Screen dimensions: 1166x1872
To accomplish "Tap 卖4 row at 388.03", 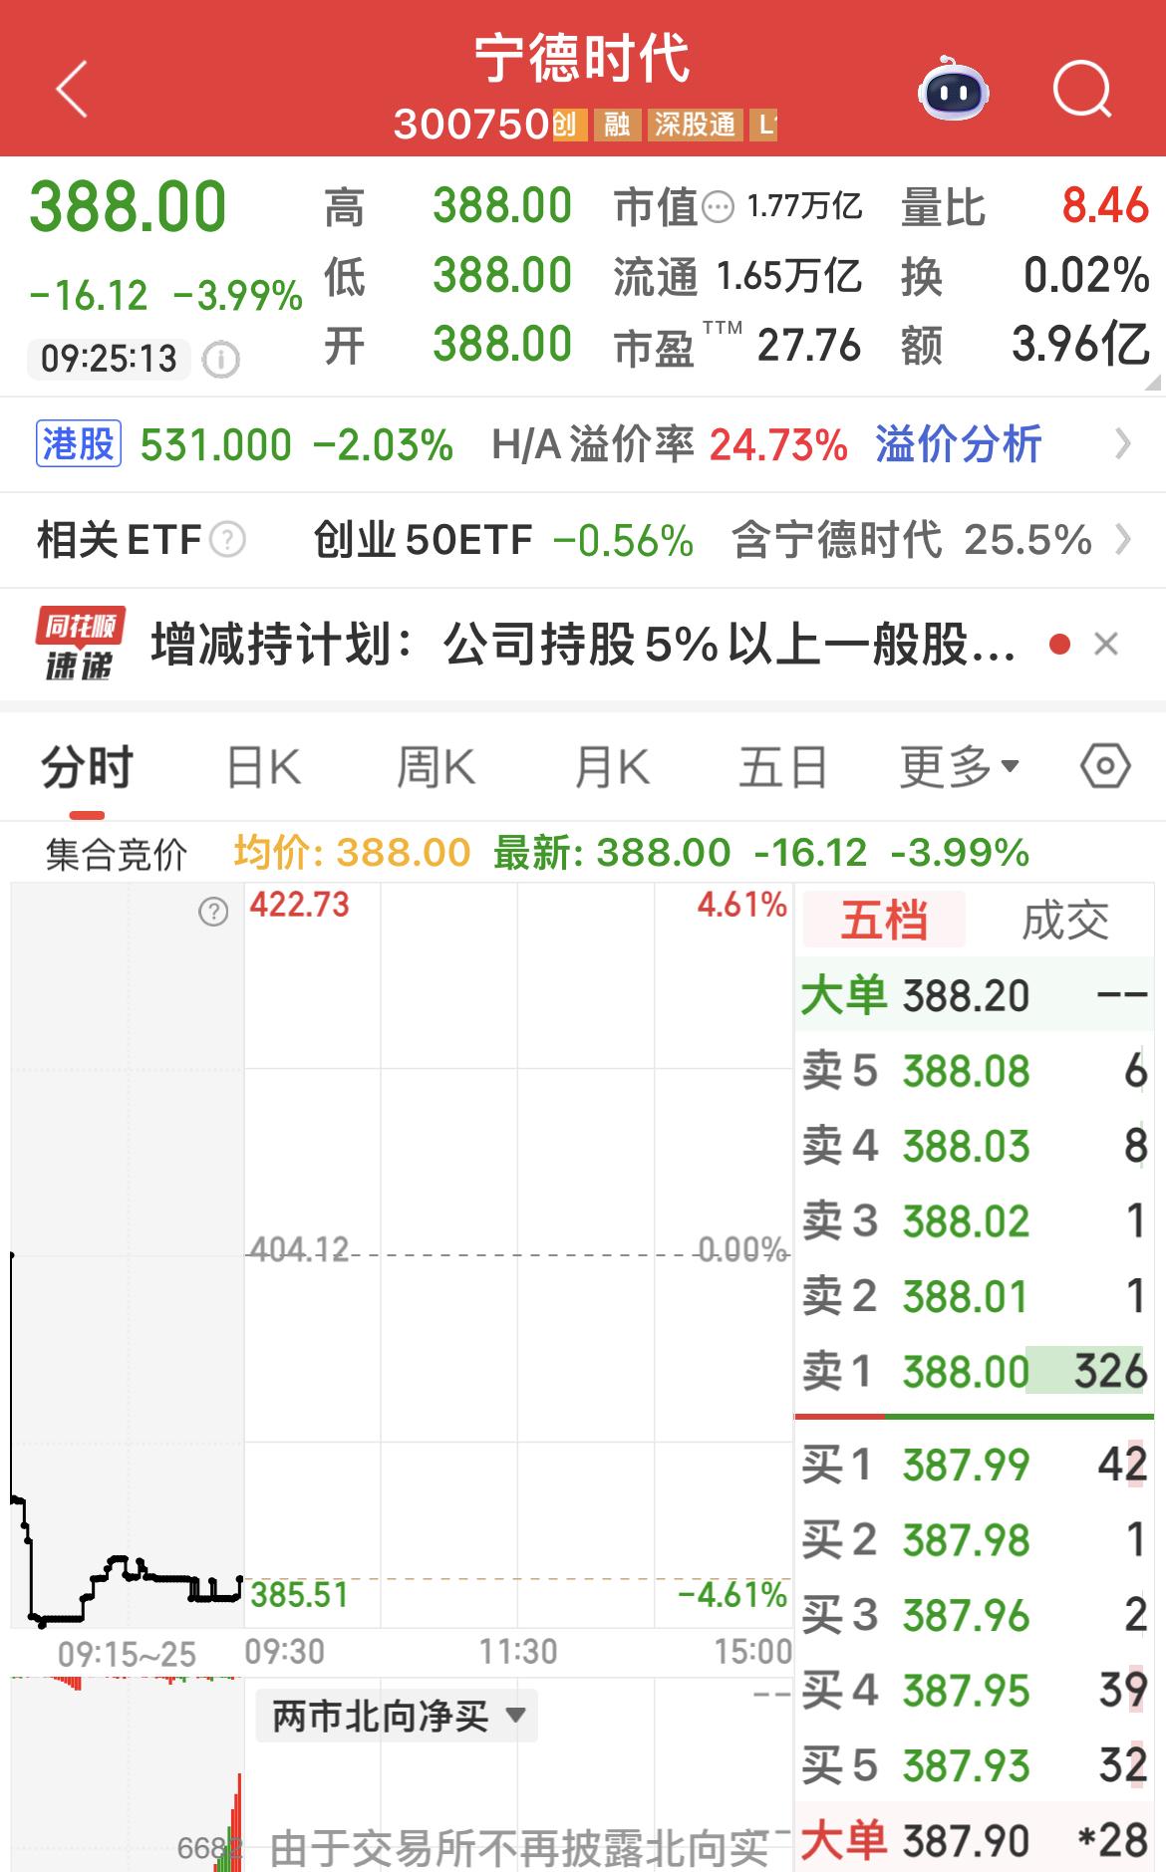I will pyautogui.click(x=974, y=1146).
